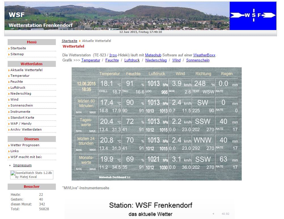Click the Meteohub Dashboard 2.1 label
Viewport: 284px width, 219px height.
[x=115, y=177]
